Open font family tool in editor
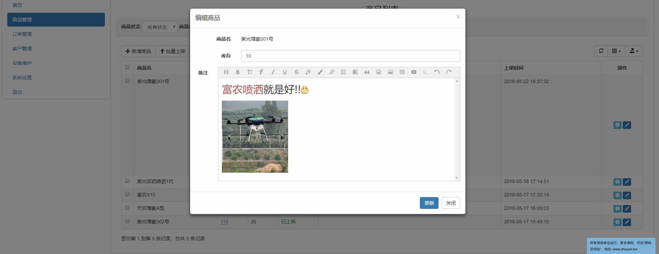The image size is (659, 254). coord(261,72)
